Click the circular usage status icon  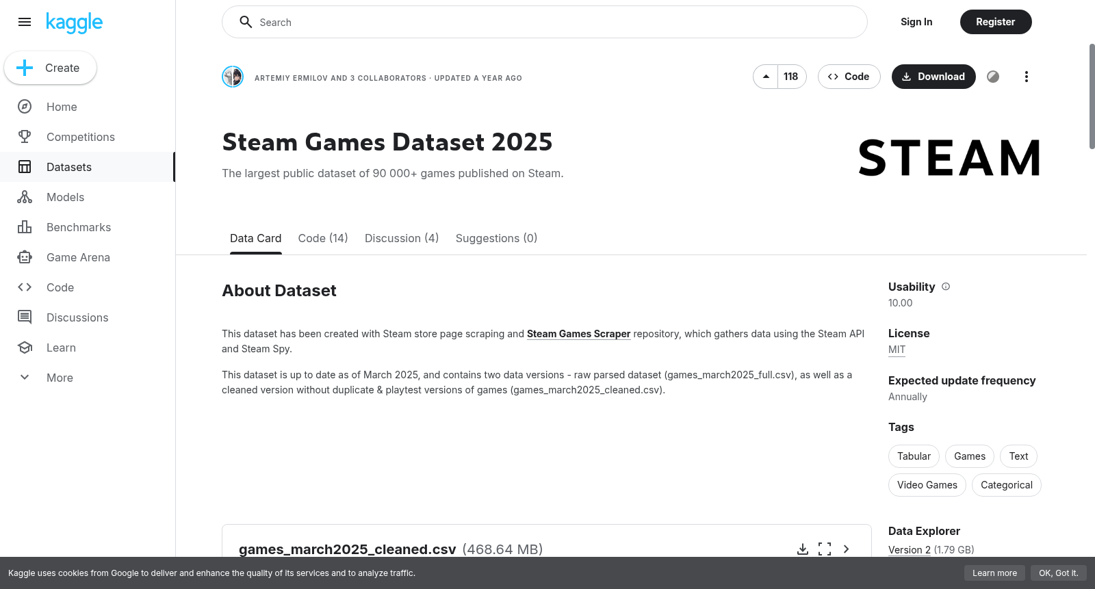click(993, 77)
